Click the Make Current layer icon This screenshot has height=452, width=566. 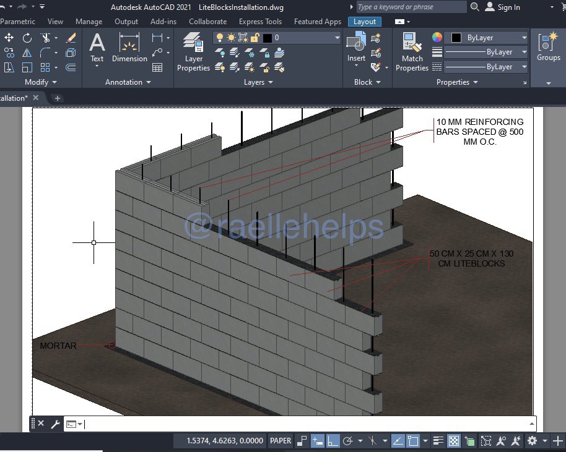pos(279,53)
